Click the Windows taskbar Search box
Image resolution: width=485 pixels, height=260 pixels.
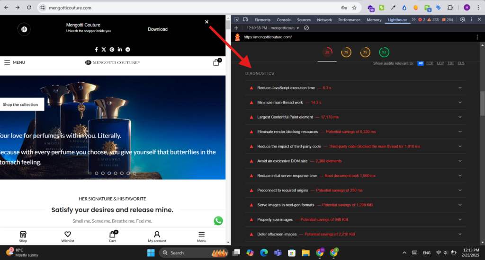point(194,253)
